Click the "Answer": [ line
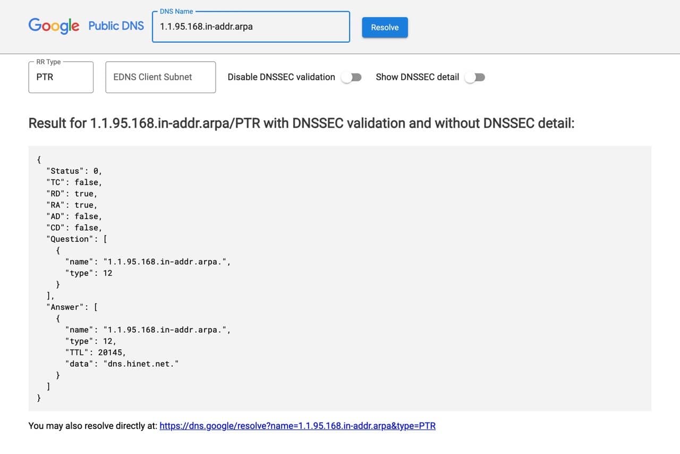The image size is (680, 454). [72, 307]
